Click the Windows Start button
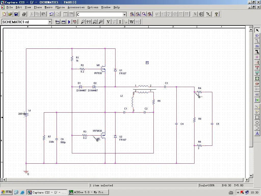The width and height of the screenshot is (261, 196). [6, 192]
